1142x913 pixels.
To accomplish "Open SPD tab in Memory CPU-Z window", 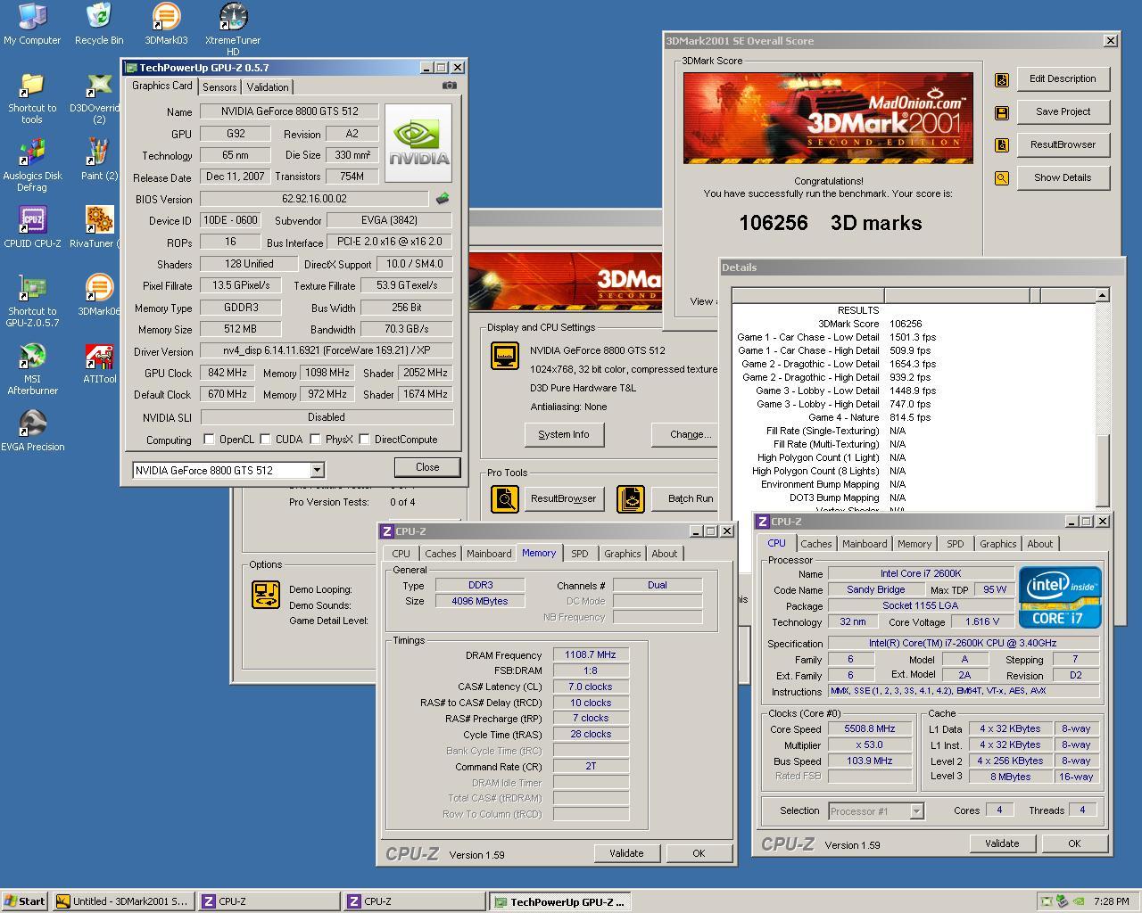I will [580, 554].
